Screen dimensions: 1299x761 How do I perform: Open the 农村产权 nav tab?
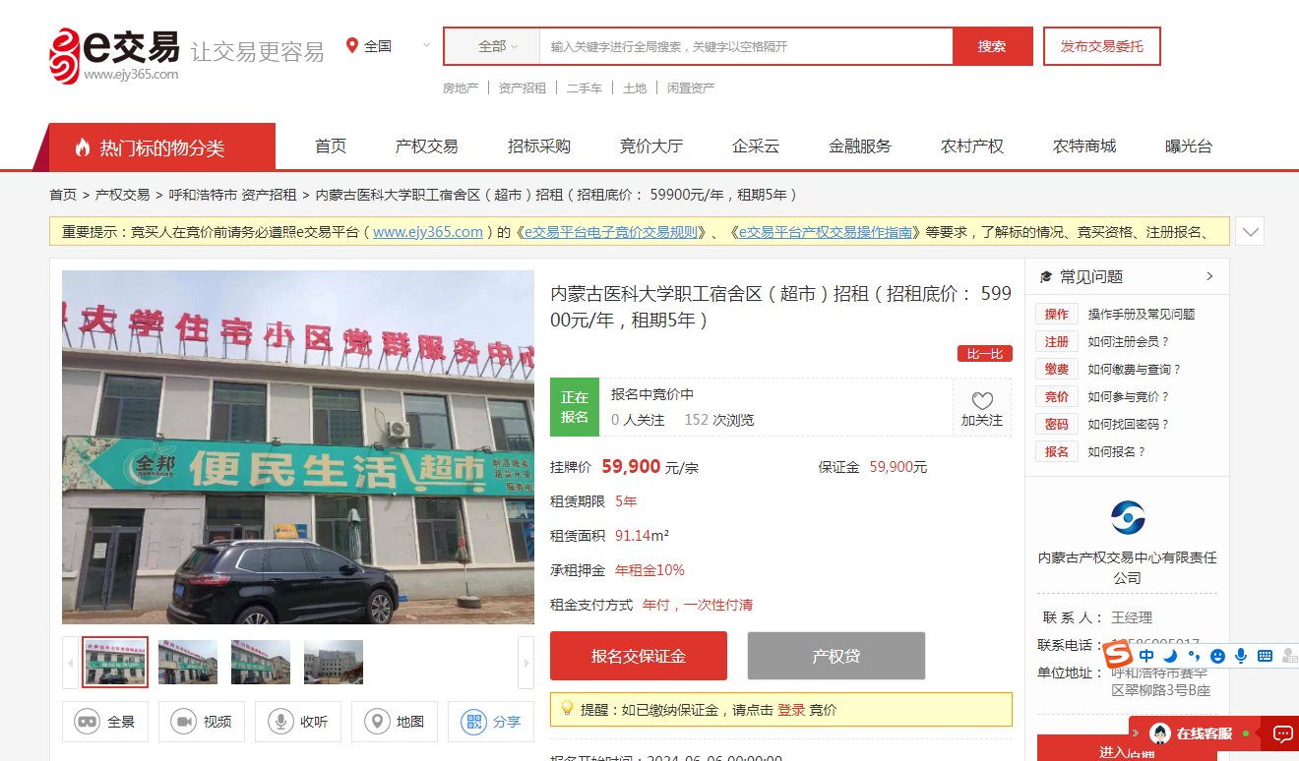click(972, 146)
